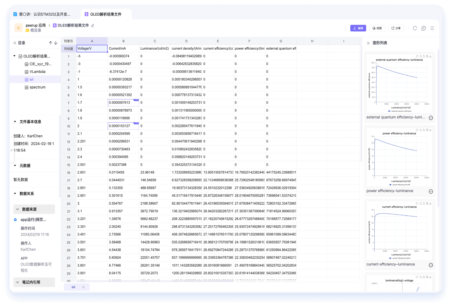Click the 绘图 button

click(377, 28)
